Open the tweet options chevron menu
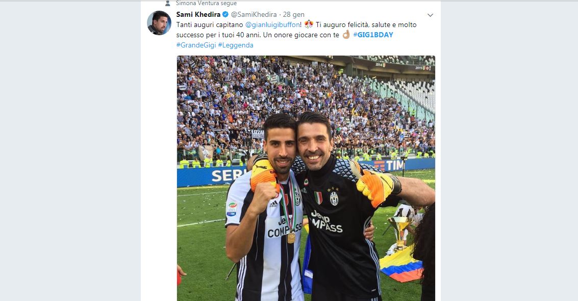 pyautogui.click(x=430, y=15)
